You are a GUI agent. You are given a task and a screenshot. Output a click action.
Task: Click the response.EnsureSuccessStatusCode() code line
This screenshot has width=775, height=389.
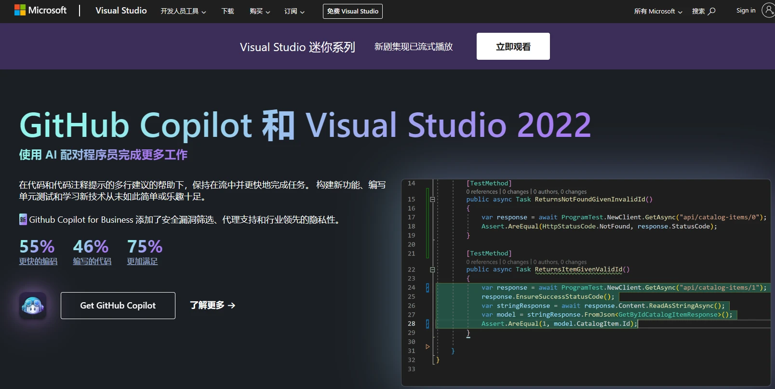tap(548, 297)
